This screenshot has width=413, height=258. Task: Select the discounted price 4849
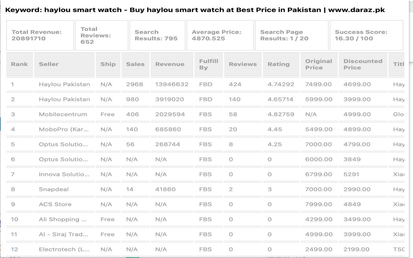tap(352, 204)
